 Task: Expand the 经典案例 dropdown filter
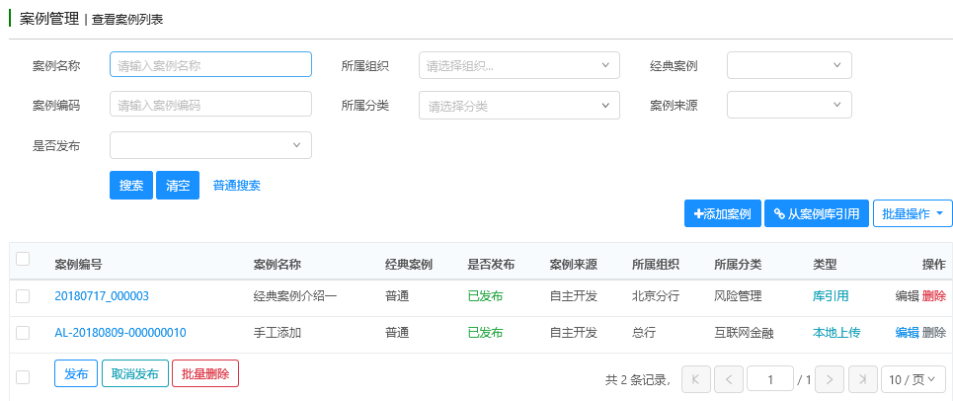(x=789, y=66)
